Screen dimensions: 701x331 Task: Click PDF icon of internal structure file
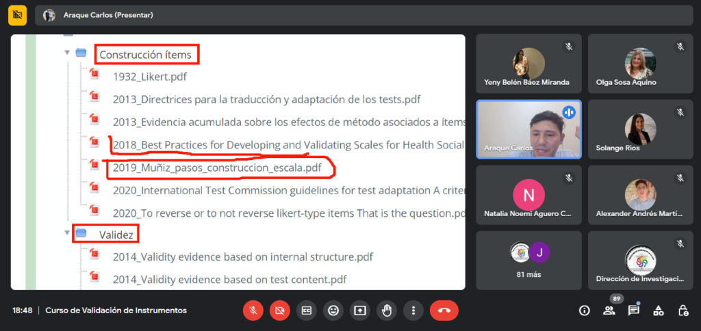[94, 254]
